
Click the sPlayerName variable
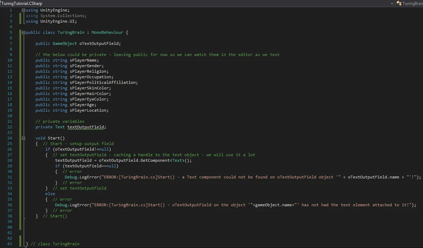(83, 60)
